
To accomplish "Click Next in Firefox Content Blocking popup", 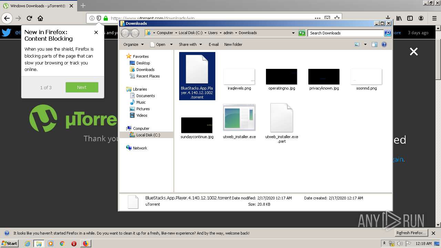I will tap(82, 87).
